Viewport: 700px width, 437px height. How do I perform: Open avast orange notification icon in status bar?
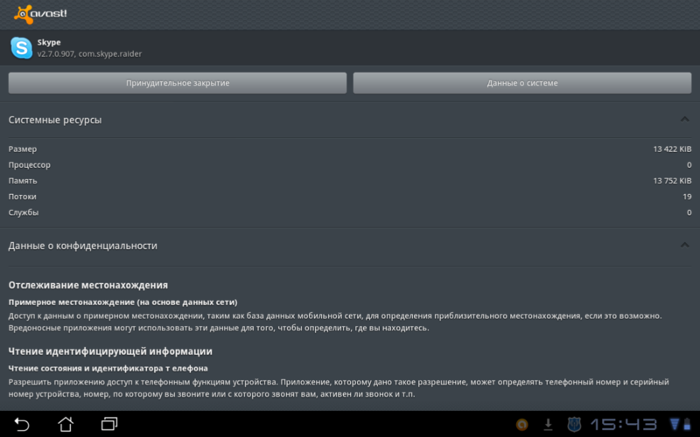pos(521,425)
